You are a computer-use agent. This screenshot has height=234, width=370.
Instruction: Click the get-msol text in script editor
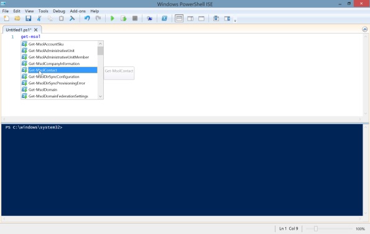click(x=30, y=37)
